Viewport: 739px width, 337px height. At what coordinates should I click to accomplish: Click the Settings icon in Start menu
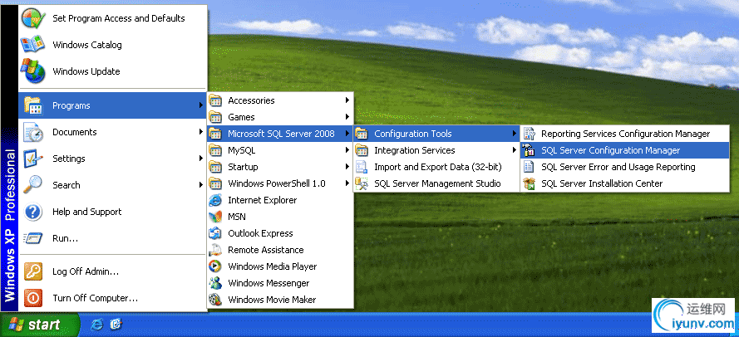click(33, 159)
